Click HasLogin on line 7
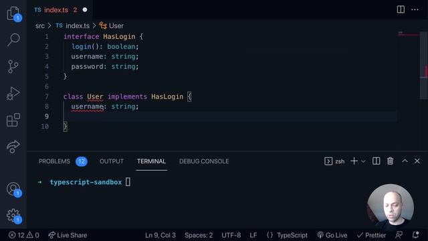The image size is (428, 241). tap(167, 96)
